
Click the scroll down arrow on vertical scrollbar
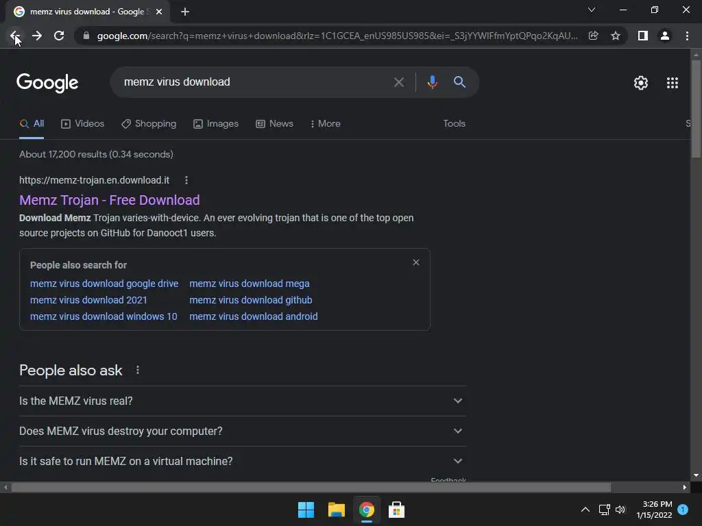pyautogui.click(x=696, y=475)
